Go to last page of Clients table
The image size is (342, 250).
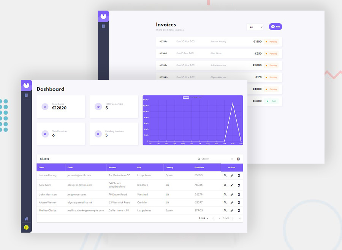tap(239, 218)
